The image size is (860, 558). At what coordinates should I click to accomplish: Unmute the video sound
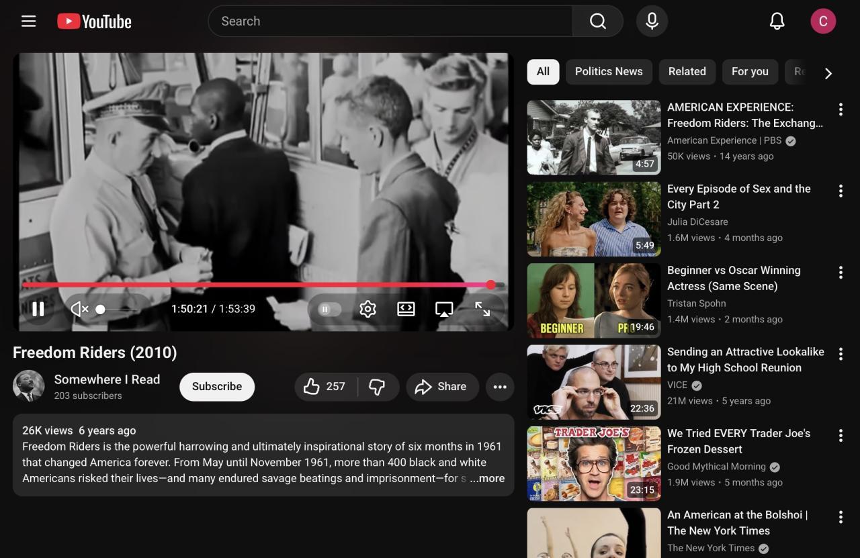tap(80, 309)
